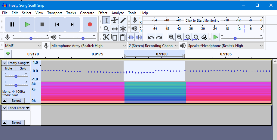Image resolution: width=277 pixels, height=140 pixels.
Task: Select the Multi-Tool asterisk icon
Action: click(x=123, y=29)
